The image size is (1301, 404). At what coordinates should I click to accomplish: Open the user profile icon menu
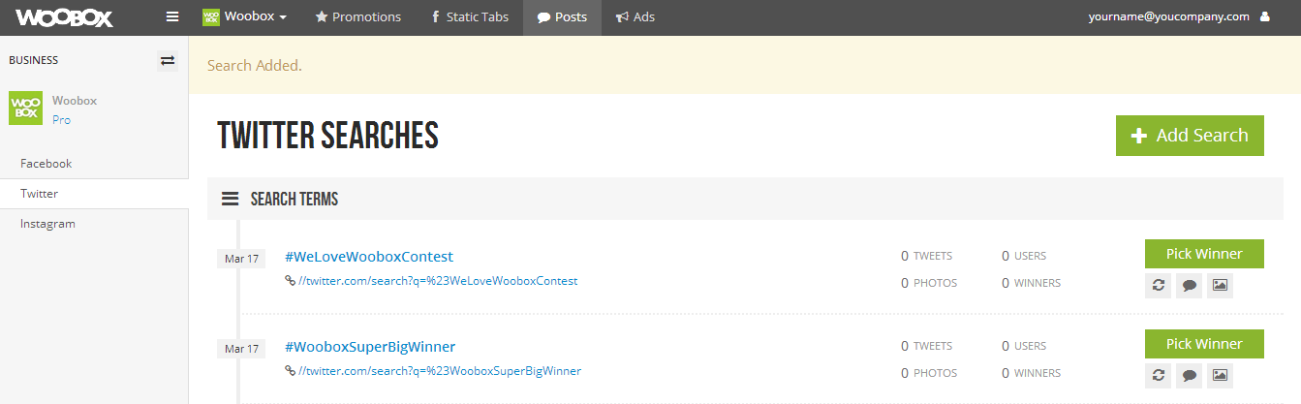1264,16
